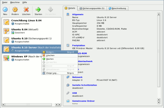Click the Ubuntu 8.04 OS icon

point(6,31)
